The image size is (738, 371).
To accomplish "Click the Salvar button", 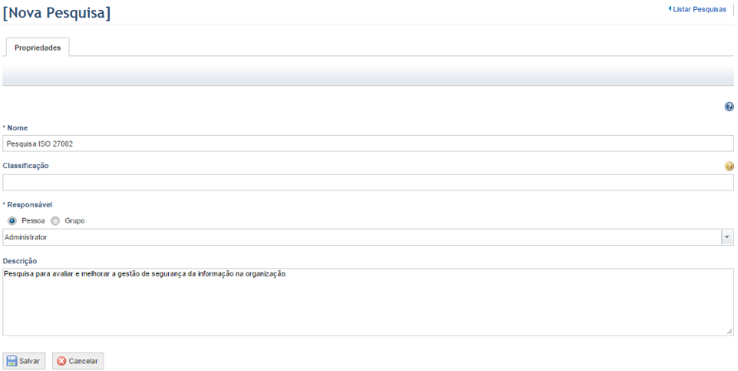I will [x=24, y=361].
